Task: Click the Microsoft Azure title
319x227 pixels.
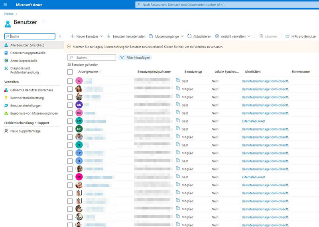Action: 29,5
